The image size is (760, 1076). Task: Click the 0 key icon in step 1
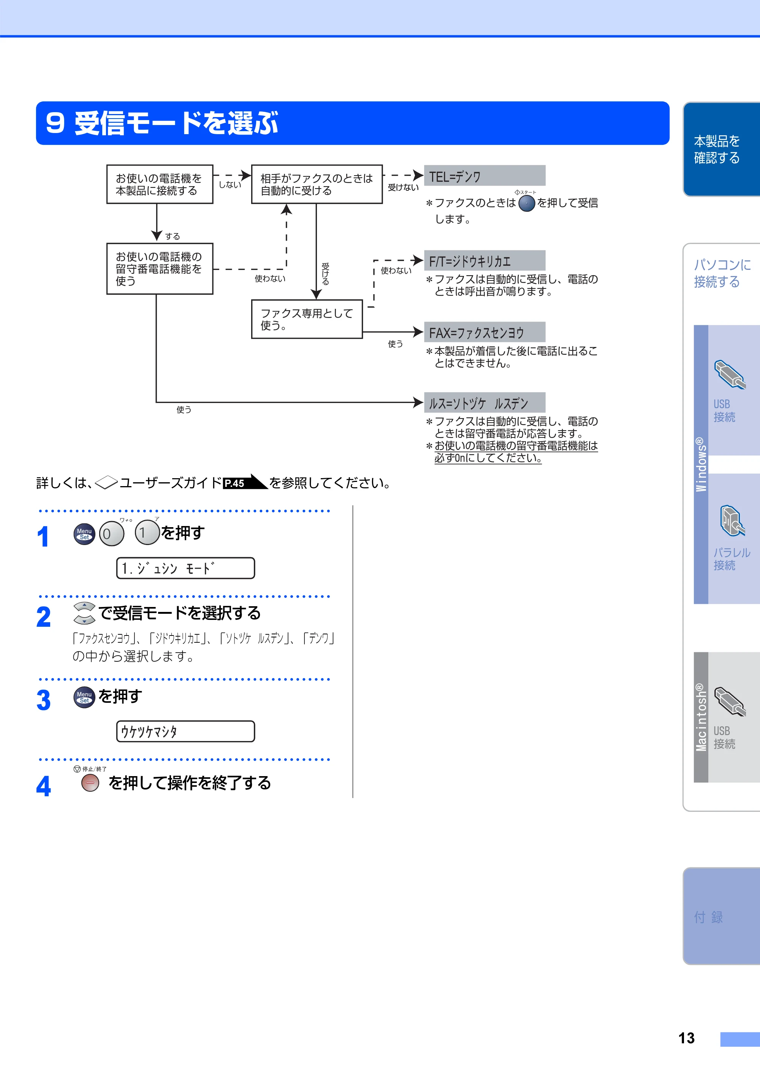click(x=111, y=534)
